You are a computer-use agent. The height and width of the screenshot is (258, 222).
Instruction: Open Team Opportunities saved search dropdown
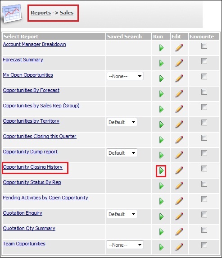[x=125, y=245]
